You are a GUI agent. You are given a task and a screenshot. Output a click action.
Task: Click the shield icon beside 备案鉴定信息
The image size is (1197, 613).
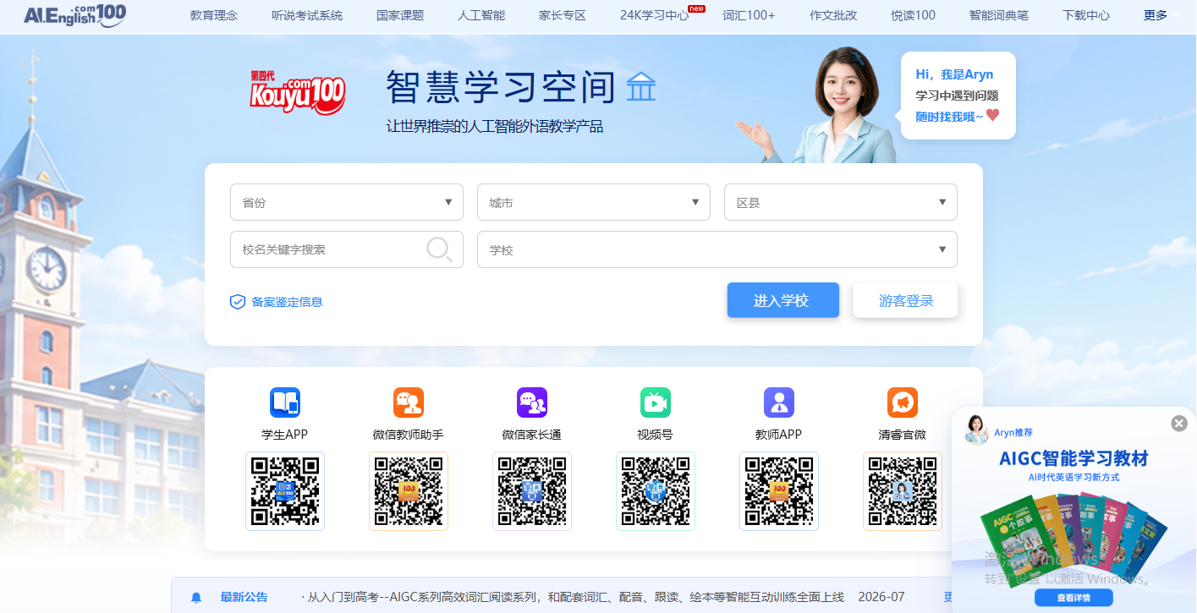238,302
